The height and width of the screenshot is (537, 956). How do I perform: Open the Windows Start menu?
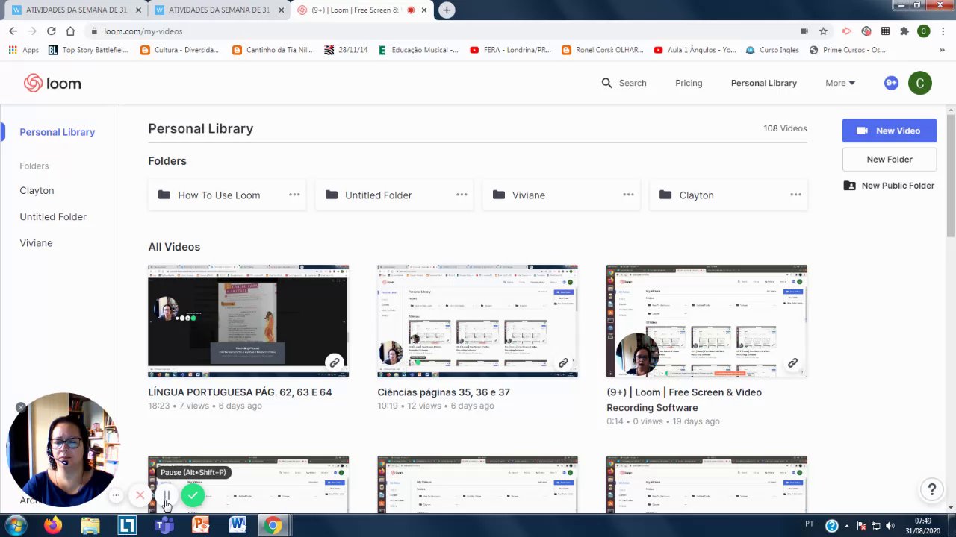(x=16, y=525)
